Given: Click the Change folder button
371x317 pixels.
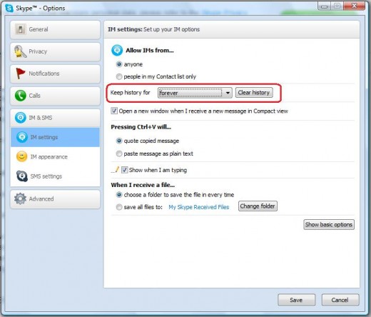Looking at the screenshot, I should point(258,206).
